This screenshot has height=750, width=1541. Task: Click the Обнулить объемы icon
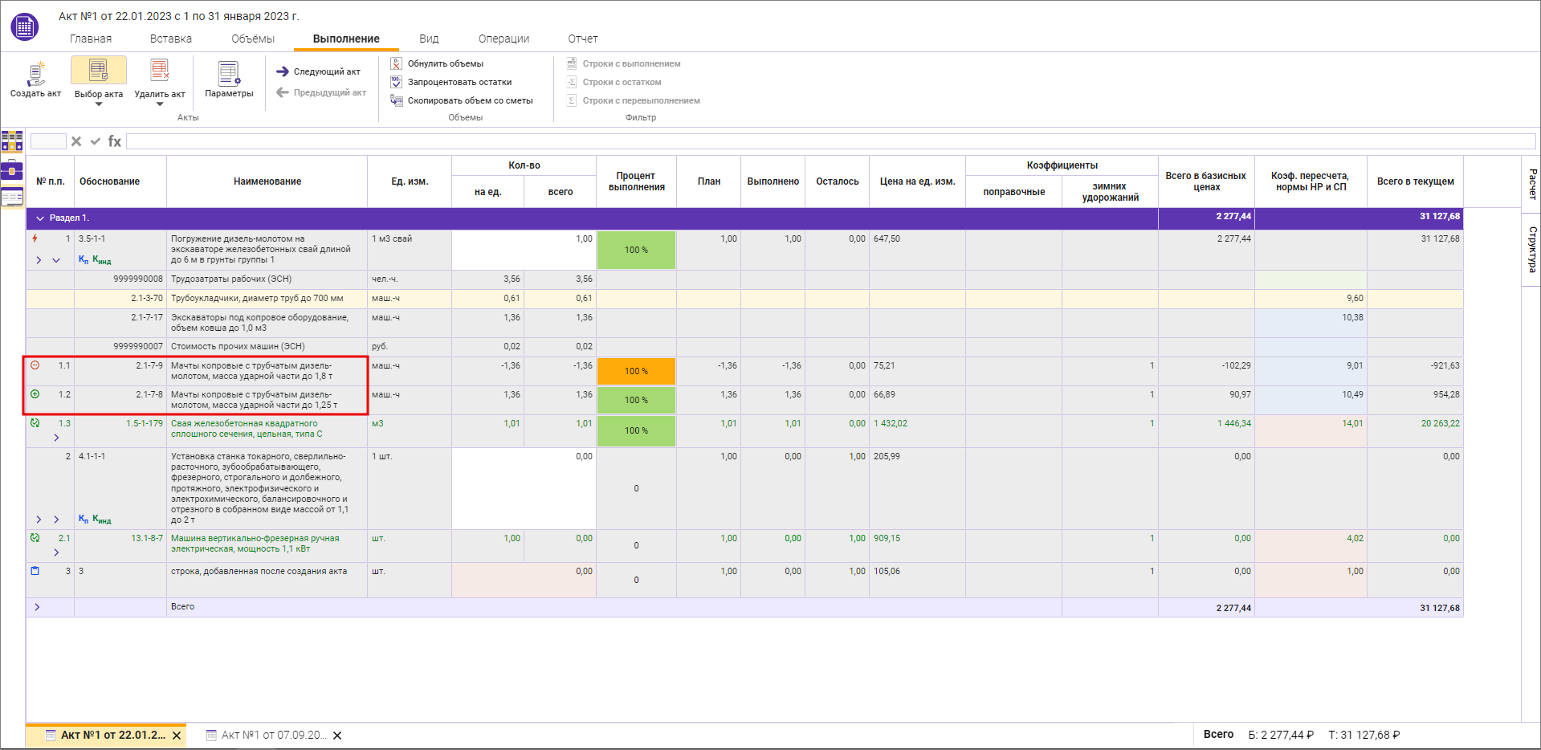click(x=396, y=63)
